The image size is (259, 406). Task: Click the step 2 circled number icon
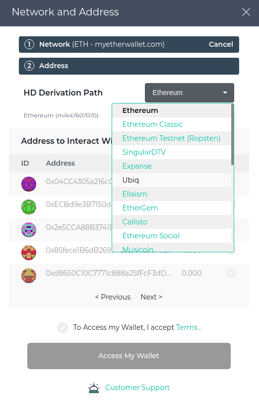coord(29,66)
